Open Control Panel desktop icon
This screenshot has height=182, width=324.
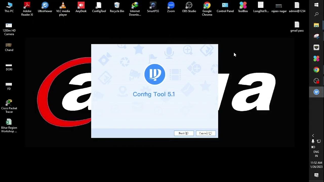click(225, 7)
